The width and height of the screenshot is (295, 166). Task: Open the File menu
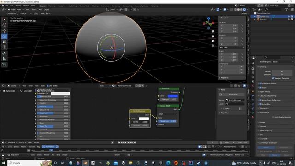(7, 6)
